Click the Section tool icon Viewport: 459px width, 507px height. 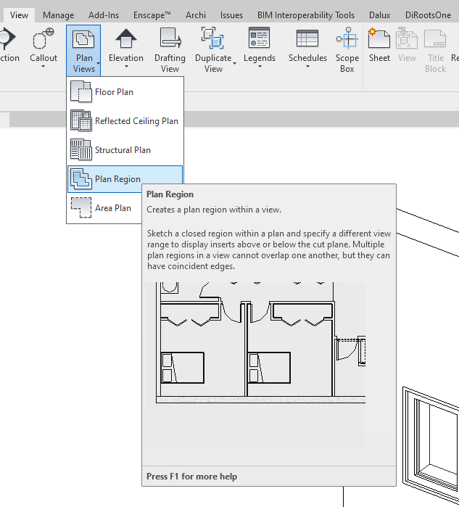tap(7, 38)
